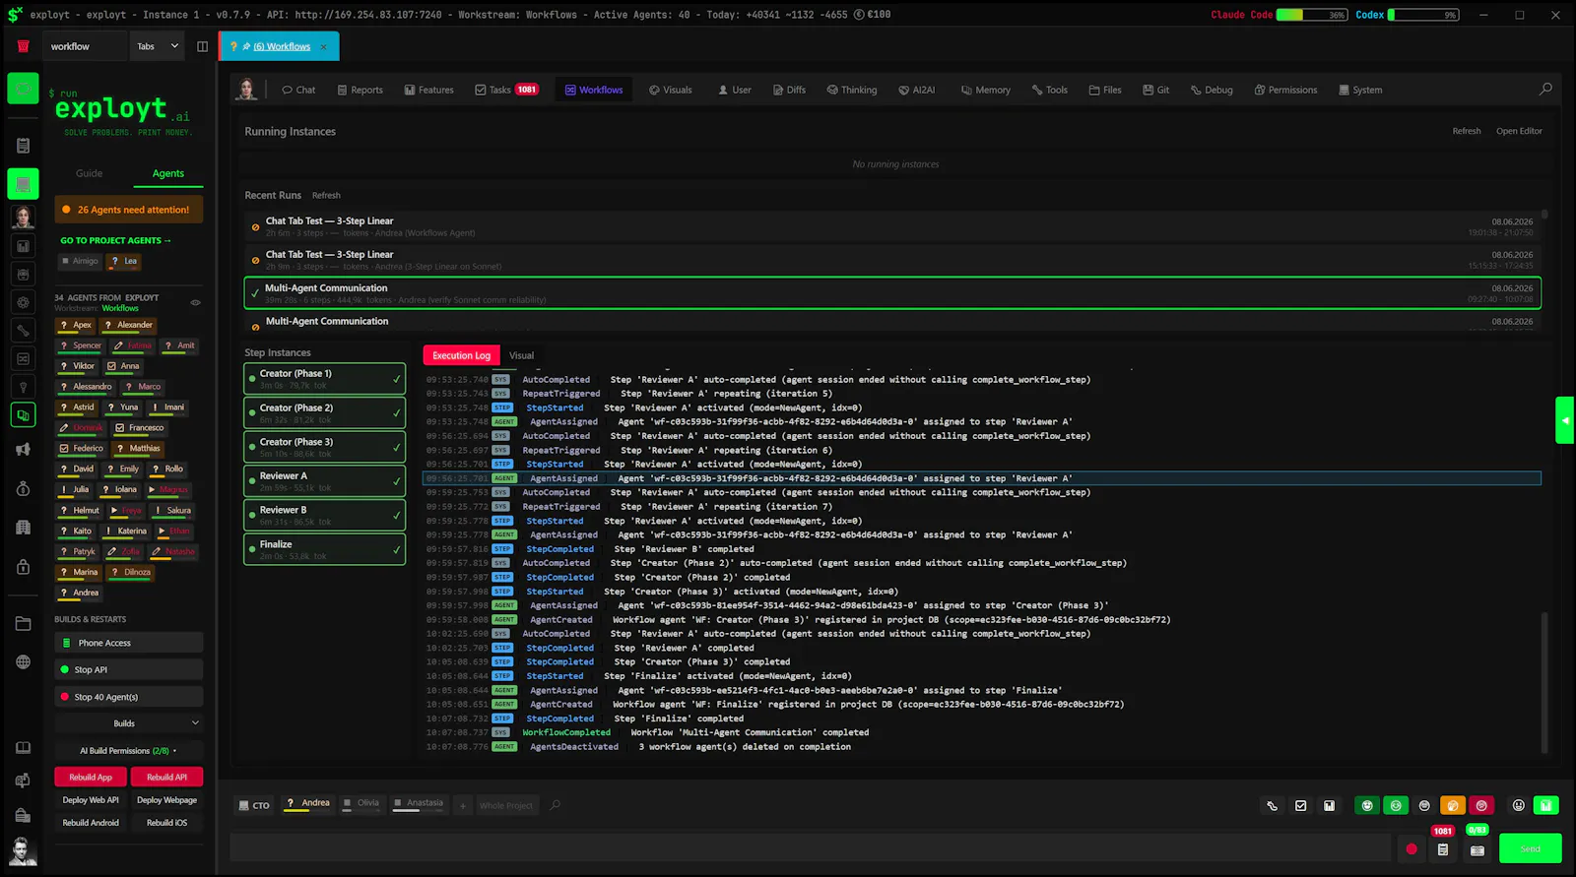
Task: Open the Tabs dropdown
Action: (158, 46)
